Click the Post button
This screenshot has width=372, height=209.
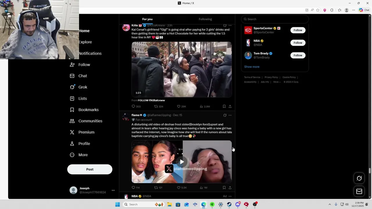[x=90, y=169]
